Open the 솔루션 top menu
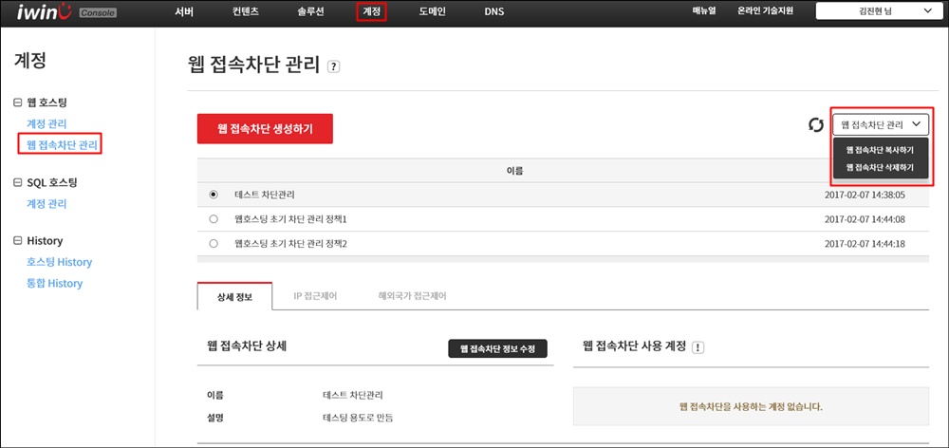 click(310, 11)
